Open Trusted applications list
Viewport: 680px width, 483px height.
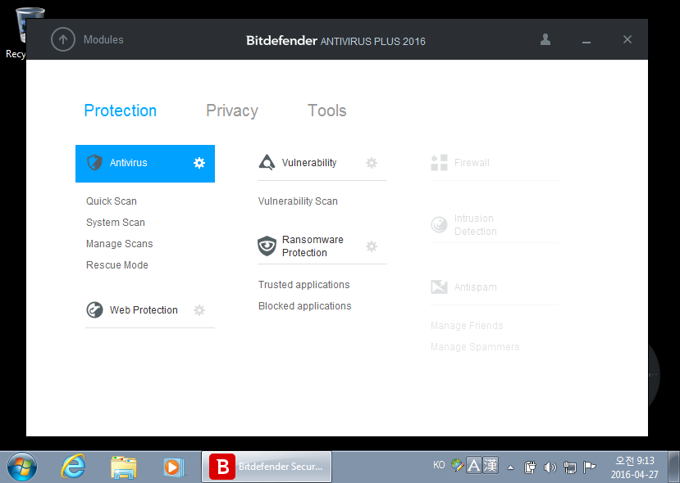(x=304, y=285)
